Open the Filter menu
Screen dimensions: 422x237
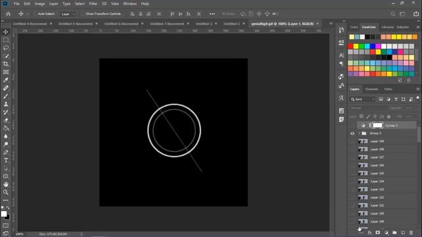tap(93, 4)
